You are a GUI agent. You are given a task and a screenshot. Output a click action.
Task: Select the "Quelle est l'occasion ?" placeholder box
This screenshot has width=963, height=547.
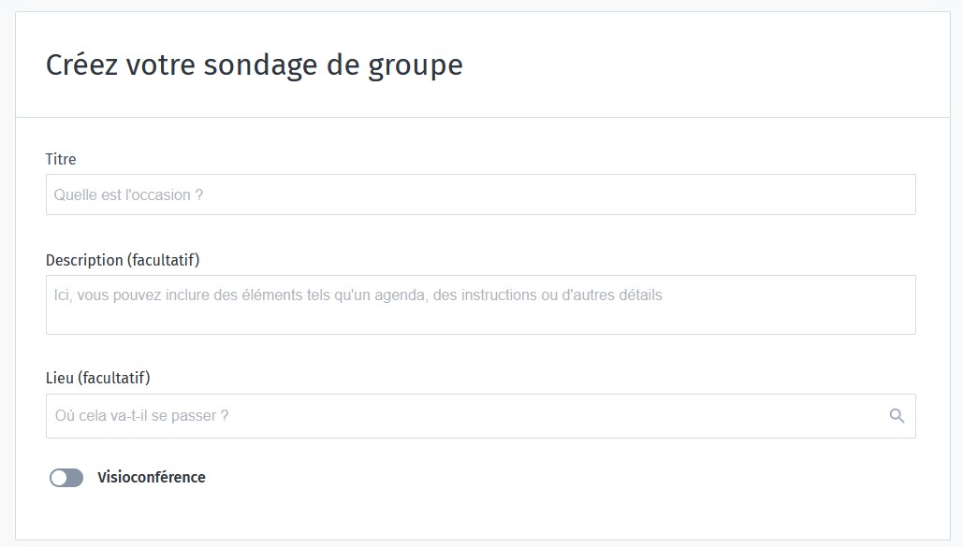point(129,195)
